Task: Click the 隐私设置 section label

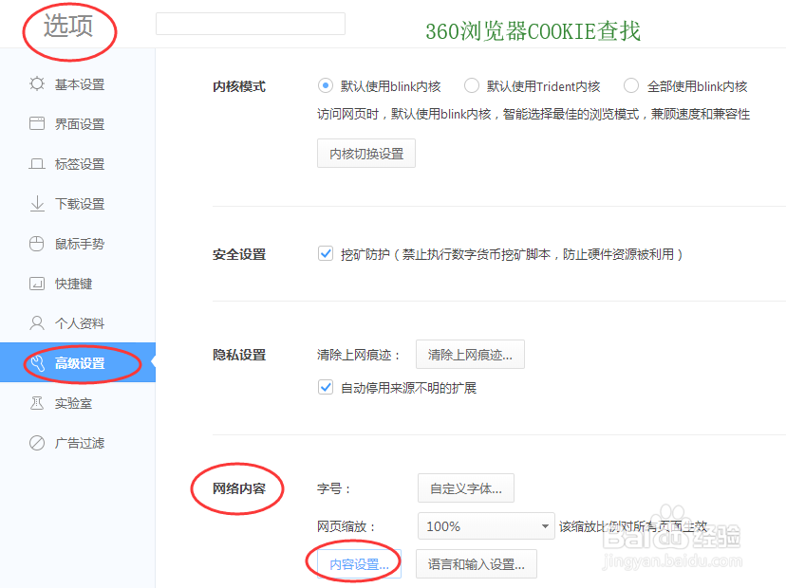Action: pos(239,355)
